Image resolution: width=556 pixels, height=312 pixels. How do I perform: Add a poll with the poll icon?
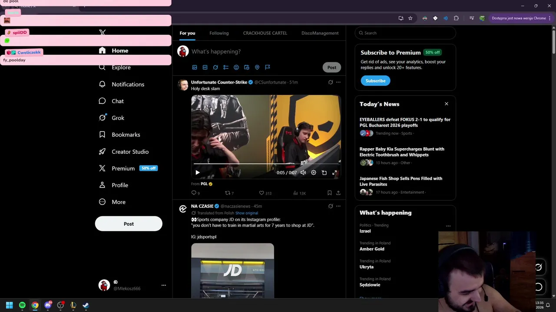(x=226, y=68)
